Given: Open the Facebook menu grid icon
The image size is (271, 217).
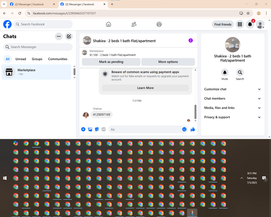Looking at the screenshot, I should tap(240, 24).
